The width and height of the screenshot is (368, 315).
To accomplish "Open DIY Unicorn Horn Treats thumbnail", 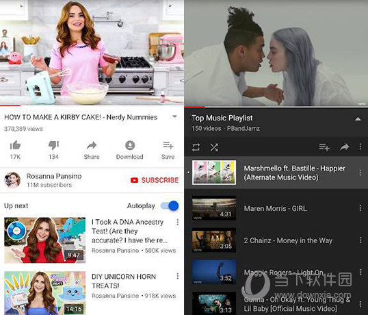I will [x=45, y=293].
